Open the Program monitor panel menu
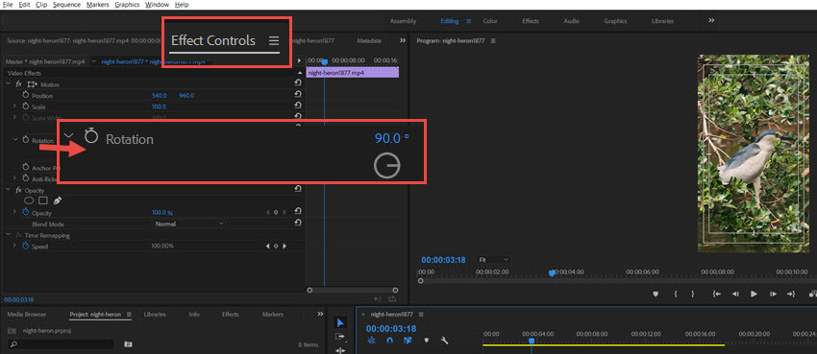This screenshot has height=354, width=817. (493, 40)
